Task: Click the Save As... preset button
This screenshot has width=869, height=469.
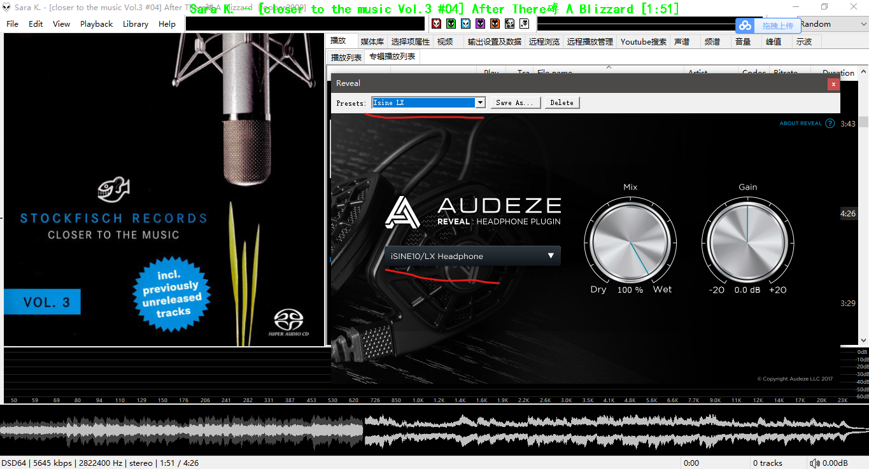Action: pos(516,102)
